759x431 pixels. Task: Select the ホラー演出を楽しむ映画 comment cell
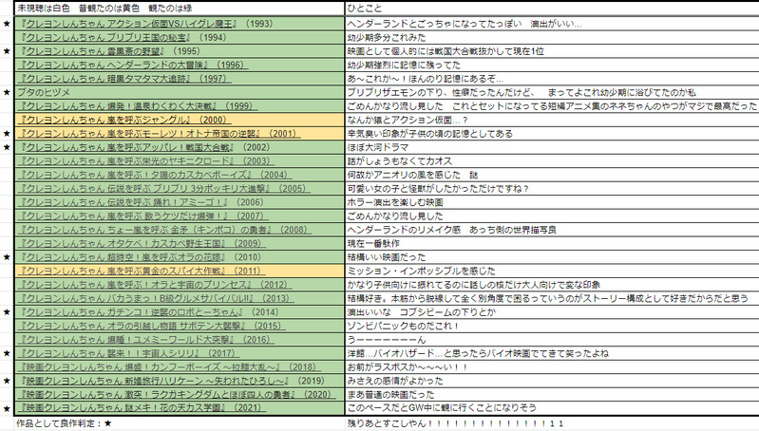(x=552, y=202)
